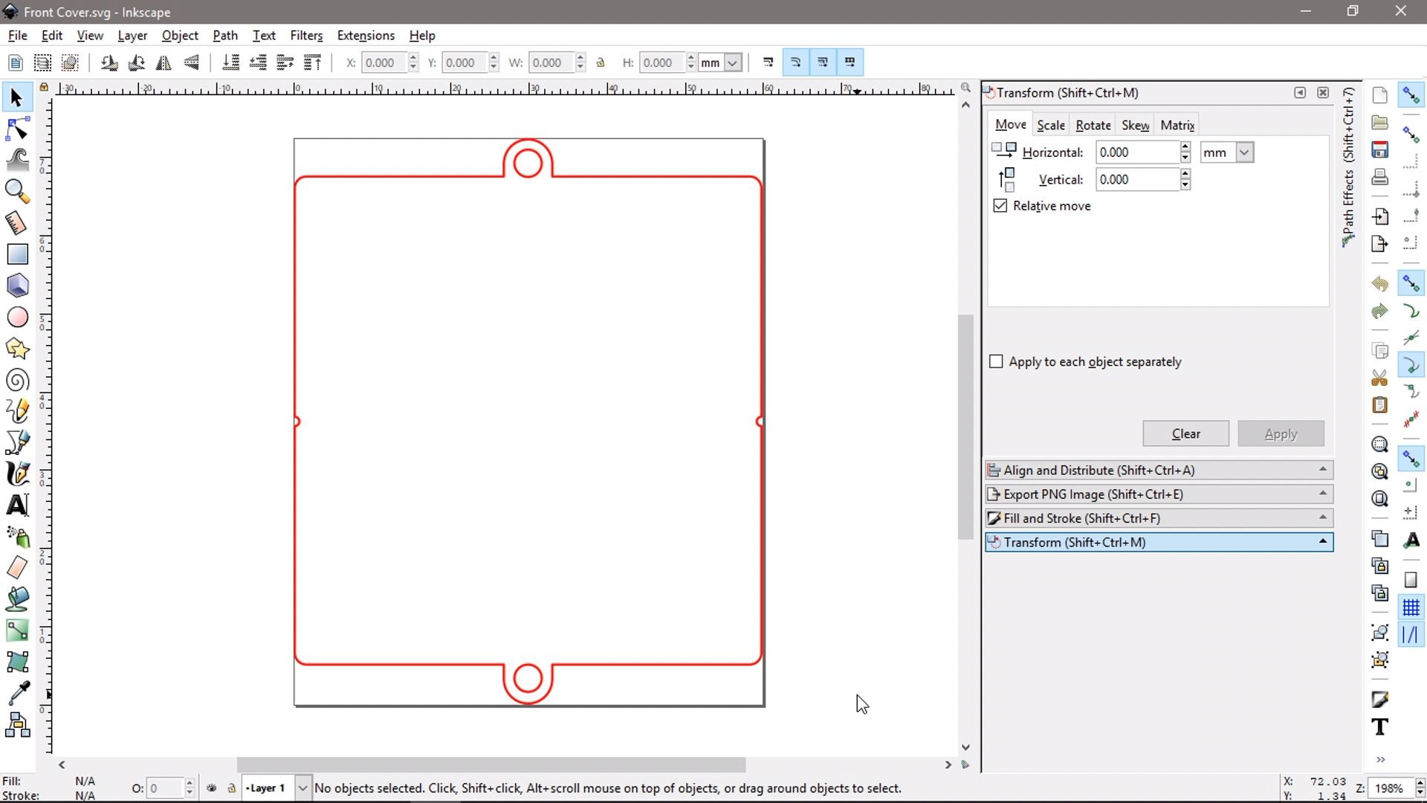Click the Apply button
Screen dimensions: 1427x803
click(1281, 433)
